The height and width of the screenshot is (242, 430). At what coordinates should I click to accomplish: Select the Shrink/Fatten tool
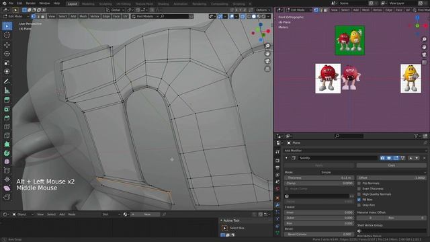(7, 179)
